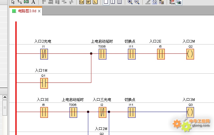Select the arrow selection tool

coord(13,2)
